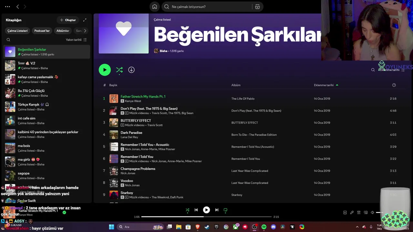This screenshot has width=413, height=232.
Task: Click the clock duration column icon
Action: tap(394, 85)
